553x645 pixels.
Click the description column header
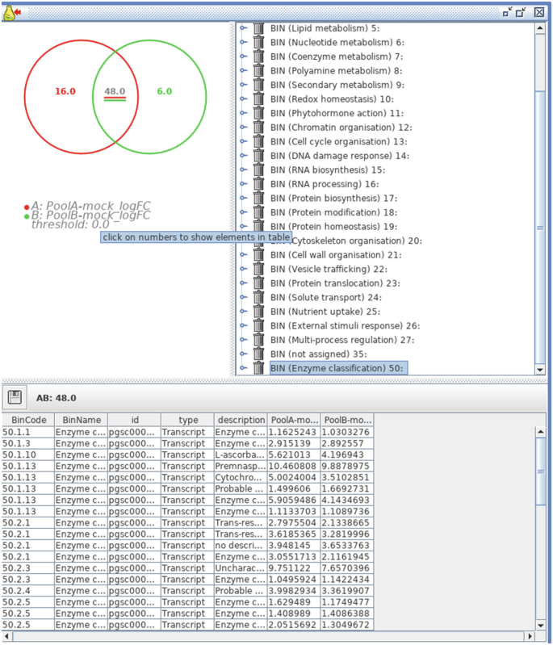[x=240, y=420]
